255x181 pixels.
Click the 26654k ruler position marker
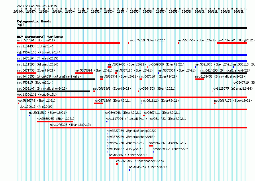point(122,11)
